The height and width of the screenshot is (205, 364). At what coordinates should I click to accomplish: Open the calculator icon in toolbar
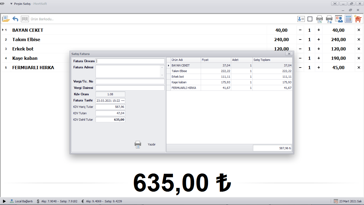click(348, 19)
